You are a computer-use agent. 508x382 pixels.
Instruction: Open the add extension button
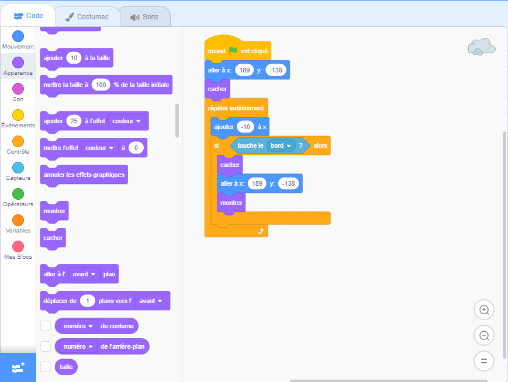click(18, 367)
